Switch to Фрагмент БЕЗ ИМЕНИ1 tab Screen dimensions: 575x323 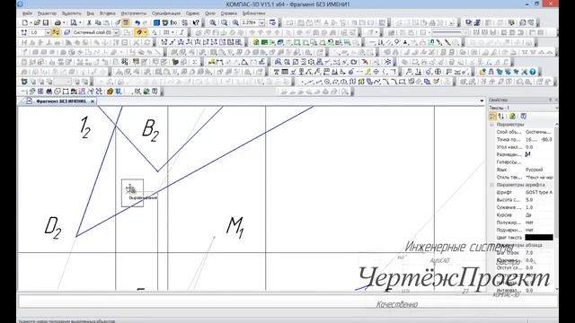[x=60, y=101]
